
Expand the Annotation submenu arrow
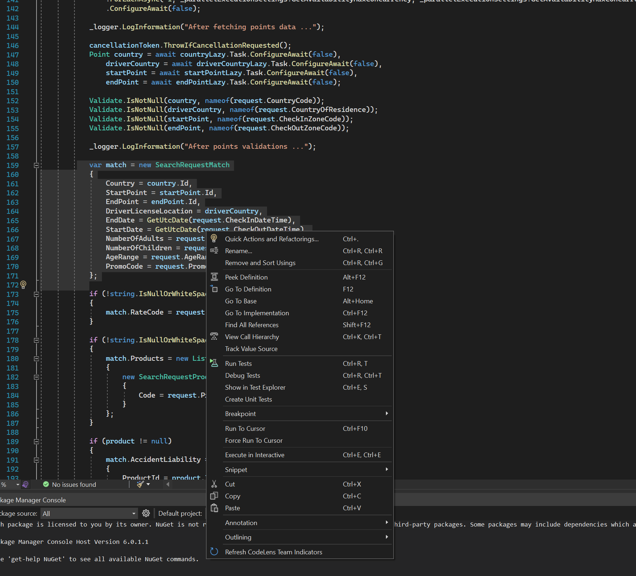387,522
